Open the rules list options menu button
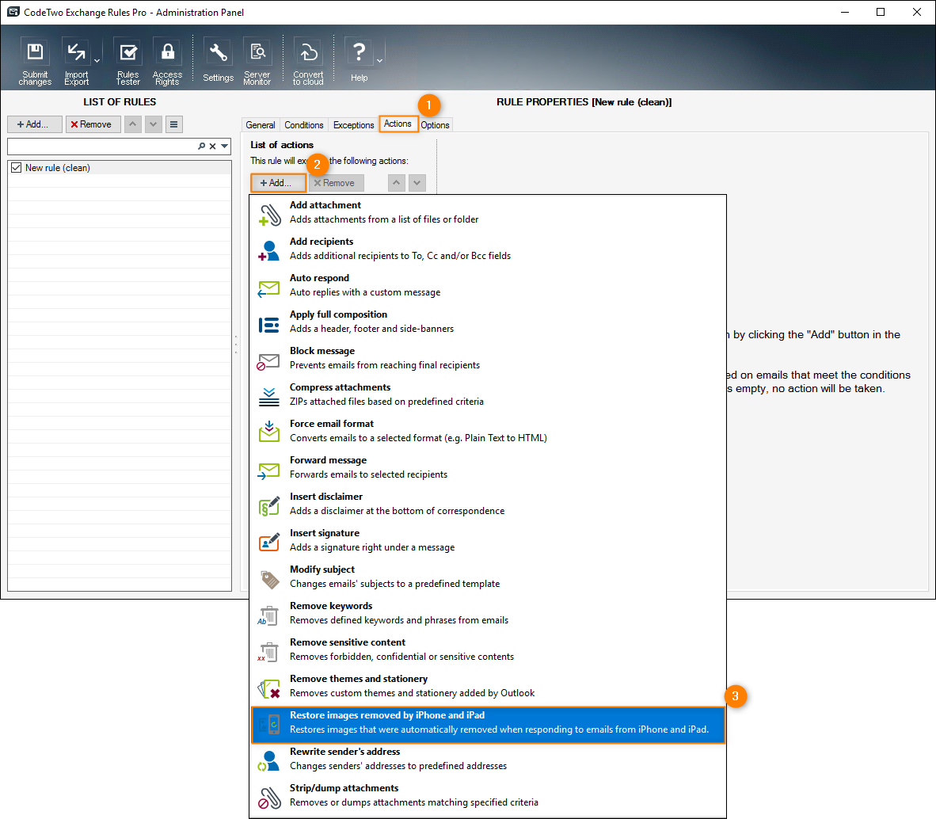 (x=173, y=124)
